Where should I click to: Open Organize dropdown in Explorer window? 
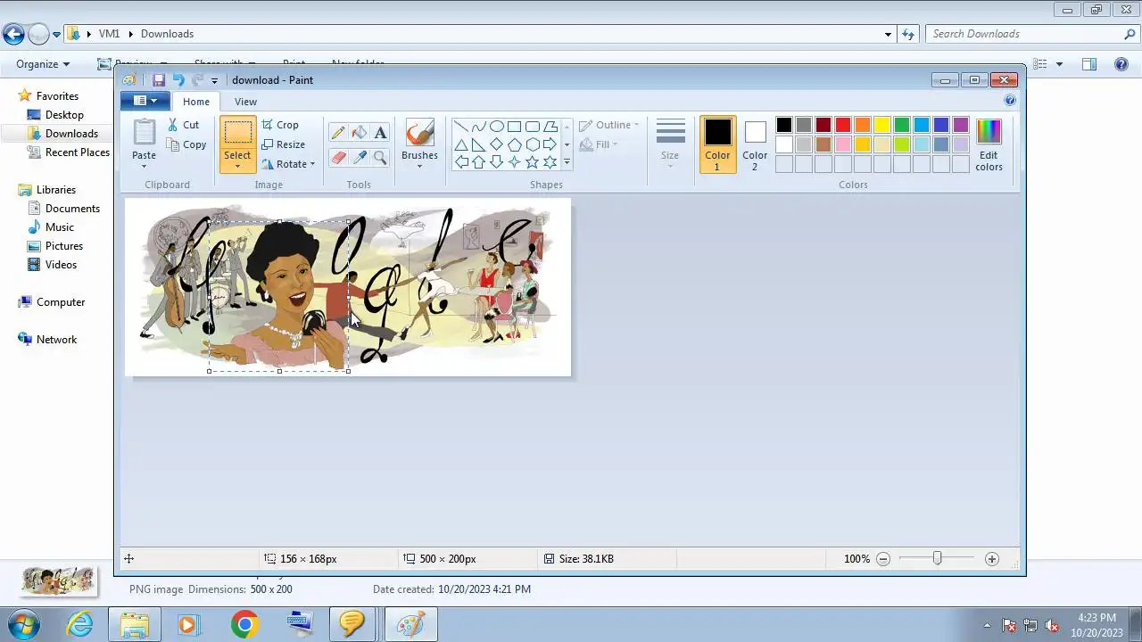tap(43, 64)
